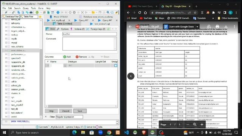Open Visual Studio Code from the taskbar
This screenshot has width=242, height=136.
coord(126,133)
